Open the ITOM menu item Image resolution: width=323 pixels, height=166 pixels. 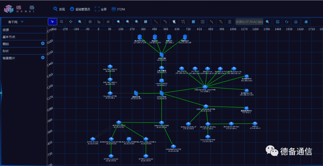118,9
